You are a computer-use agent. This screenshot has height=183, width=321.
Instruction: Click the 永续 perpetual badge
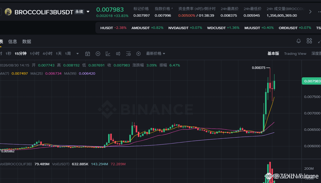coord(79,12)
